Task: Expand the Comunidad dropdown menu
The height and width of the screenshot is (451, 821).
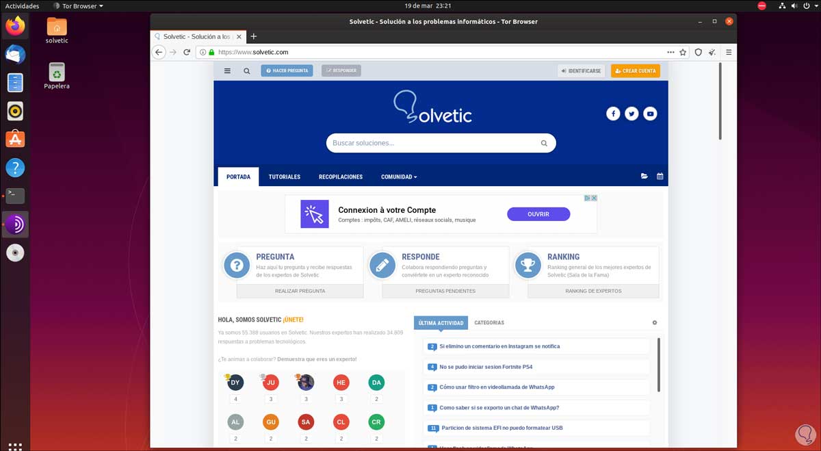Action: coord(399,177)
